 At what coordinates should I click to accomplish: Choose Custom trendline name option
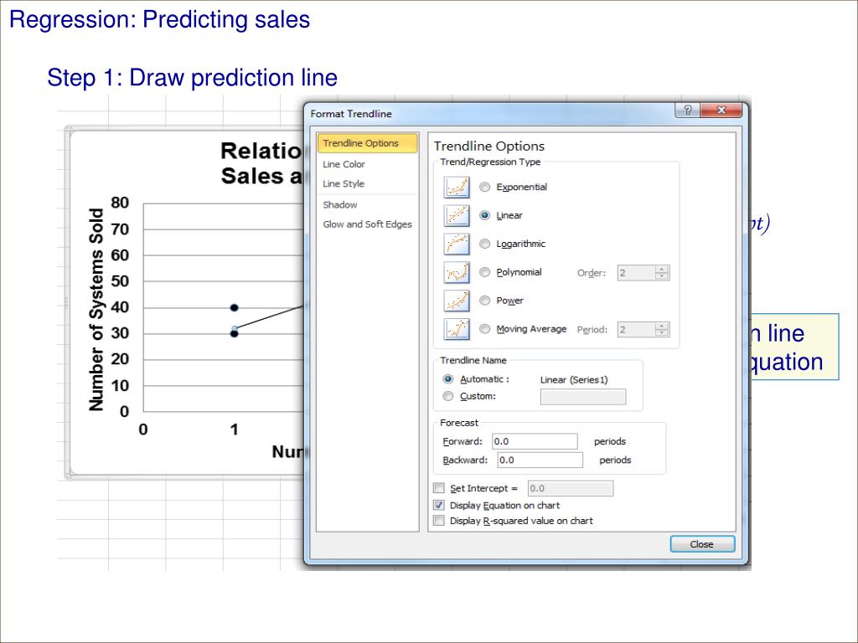(x=448, y=396)
